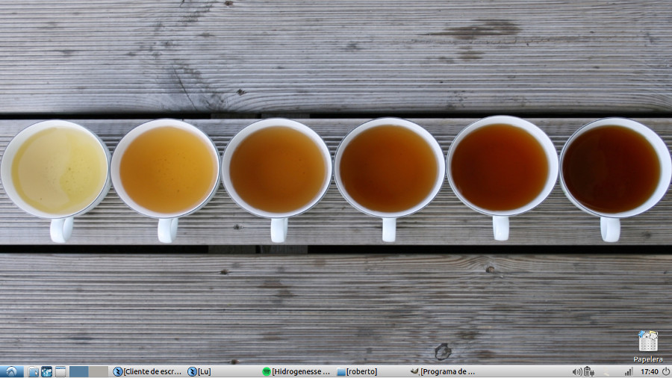Open the volume control speaker icon
The width and height of the screenshot is (672, 378).
tap(576, 371)
